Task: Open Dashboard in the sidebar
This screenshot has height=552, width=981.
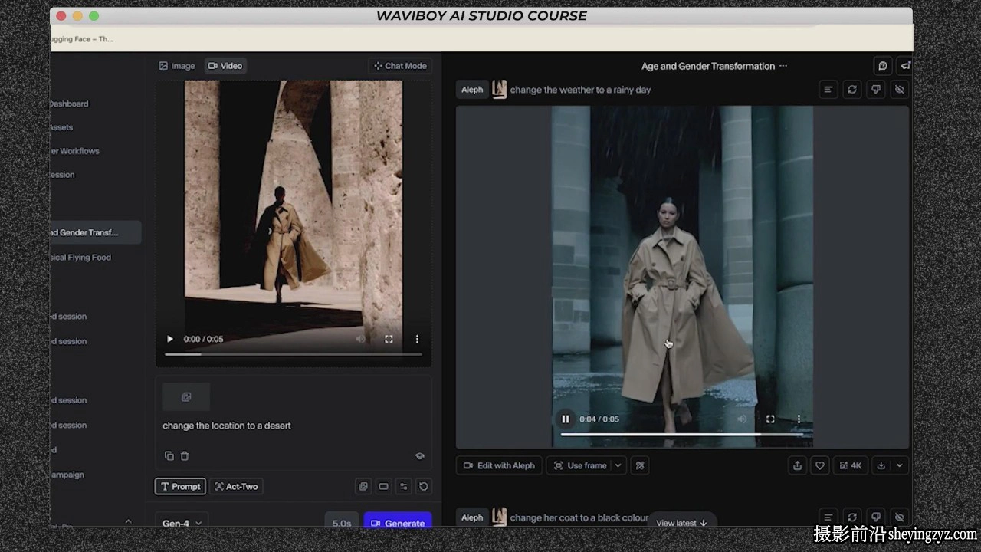Action: tap(69, 103)
